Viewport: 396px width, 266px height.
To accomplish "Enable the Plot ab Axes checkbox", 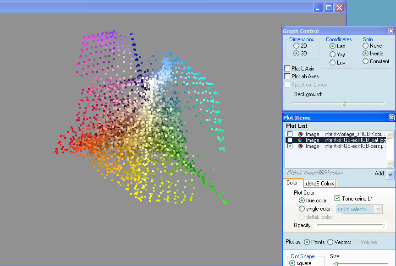I will tap(287, 76).
